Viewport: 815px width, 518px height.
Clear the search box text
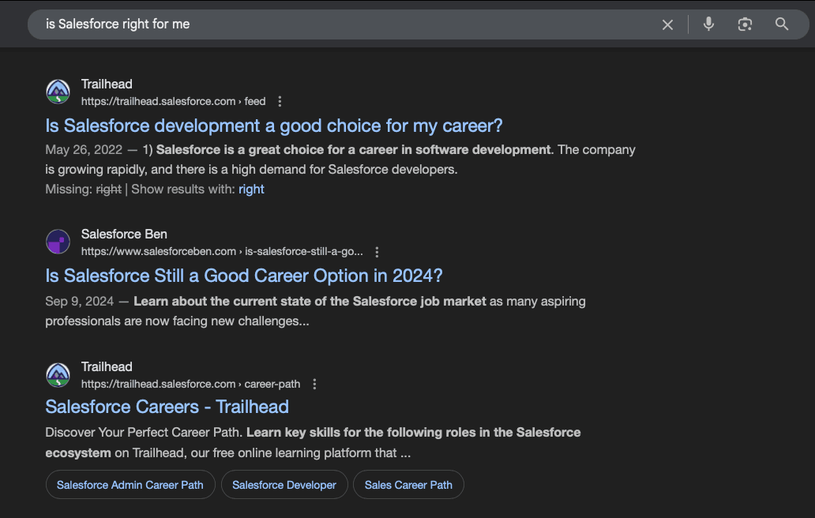(667, 24)
